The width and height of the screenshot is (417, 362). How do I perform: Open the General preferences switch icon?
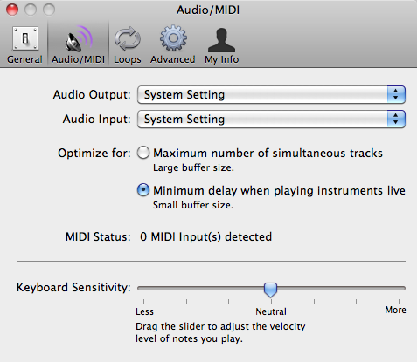pyautogui.click(x=25, y=38)
